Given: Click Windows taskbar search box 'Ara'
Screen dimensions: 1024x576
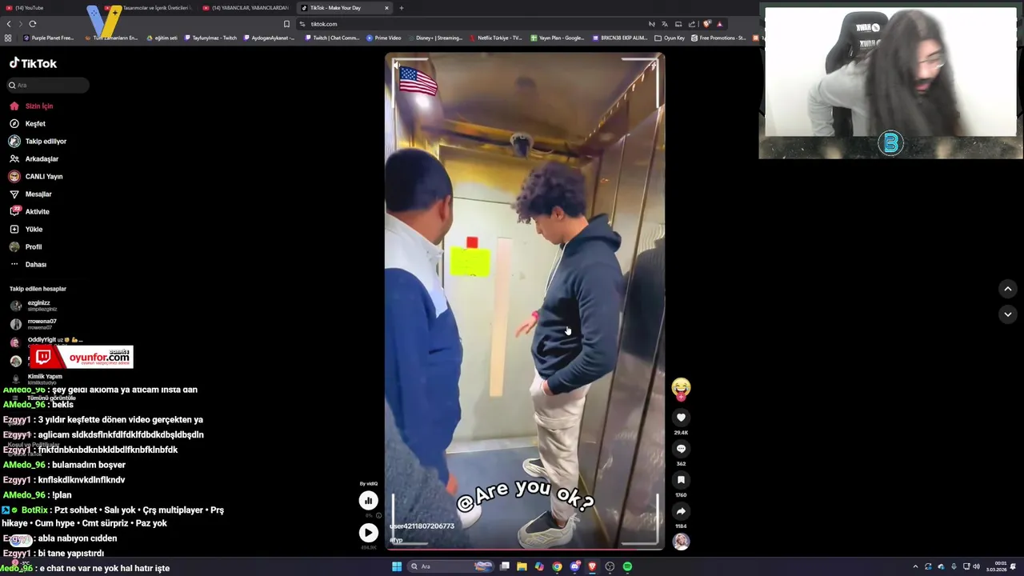Looking at the screenshot, I should click(x=450, y=566).
